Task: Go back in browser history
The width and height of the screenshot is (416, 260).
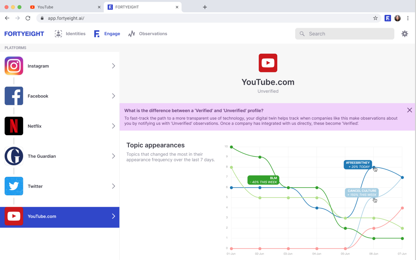Action: (7, 18)
